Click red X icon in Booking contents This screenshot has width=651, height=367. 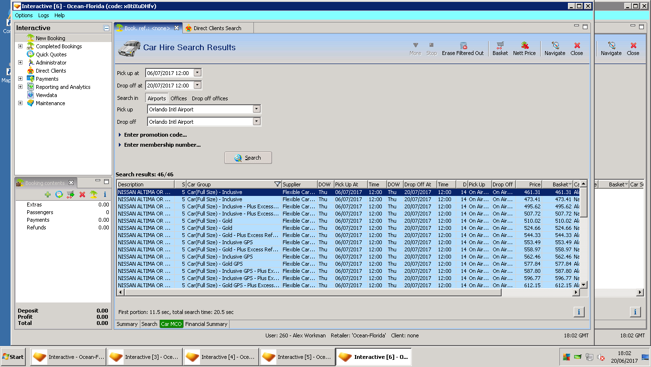pyautogui.click(x=82, y=194)
